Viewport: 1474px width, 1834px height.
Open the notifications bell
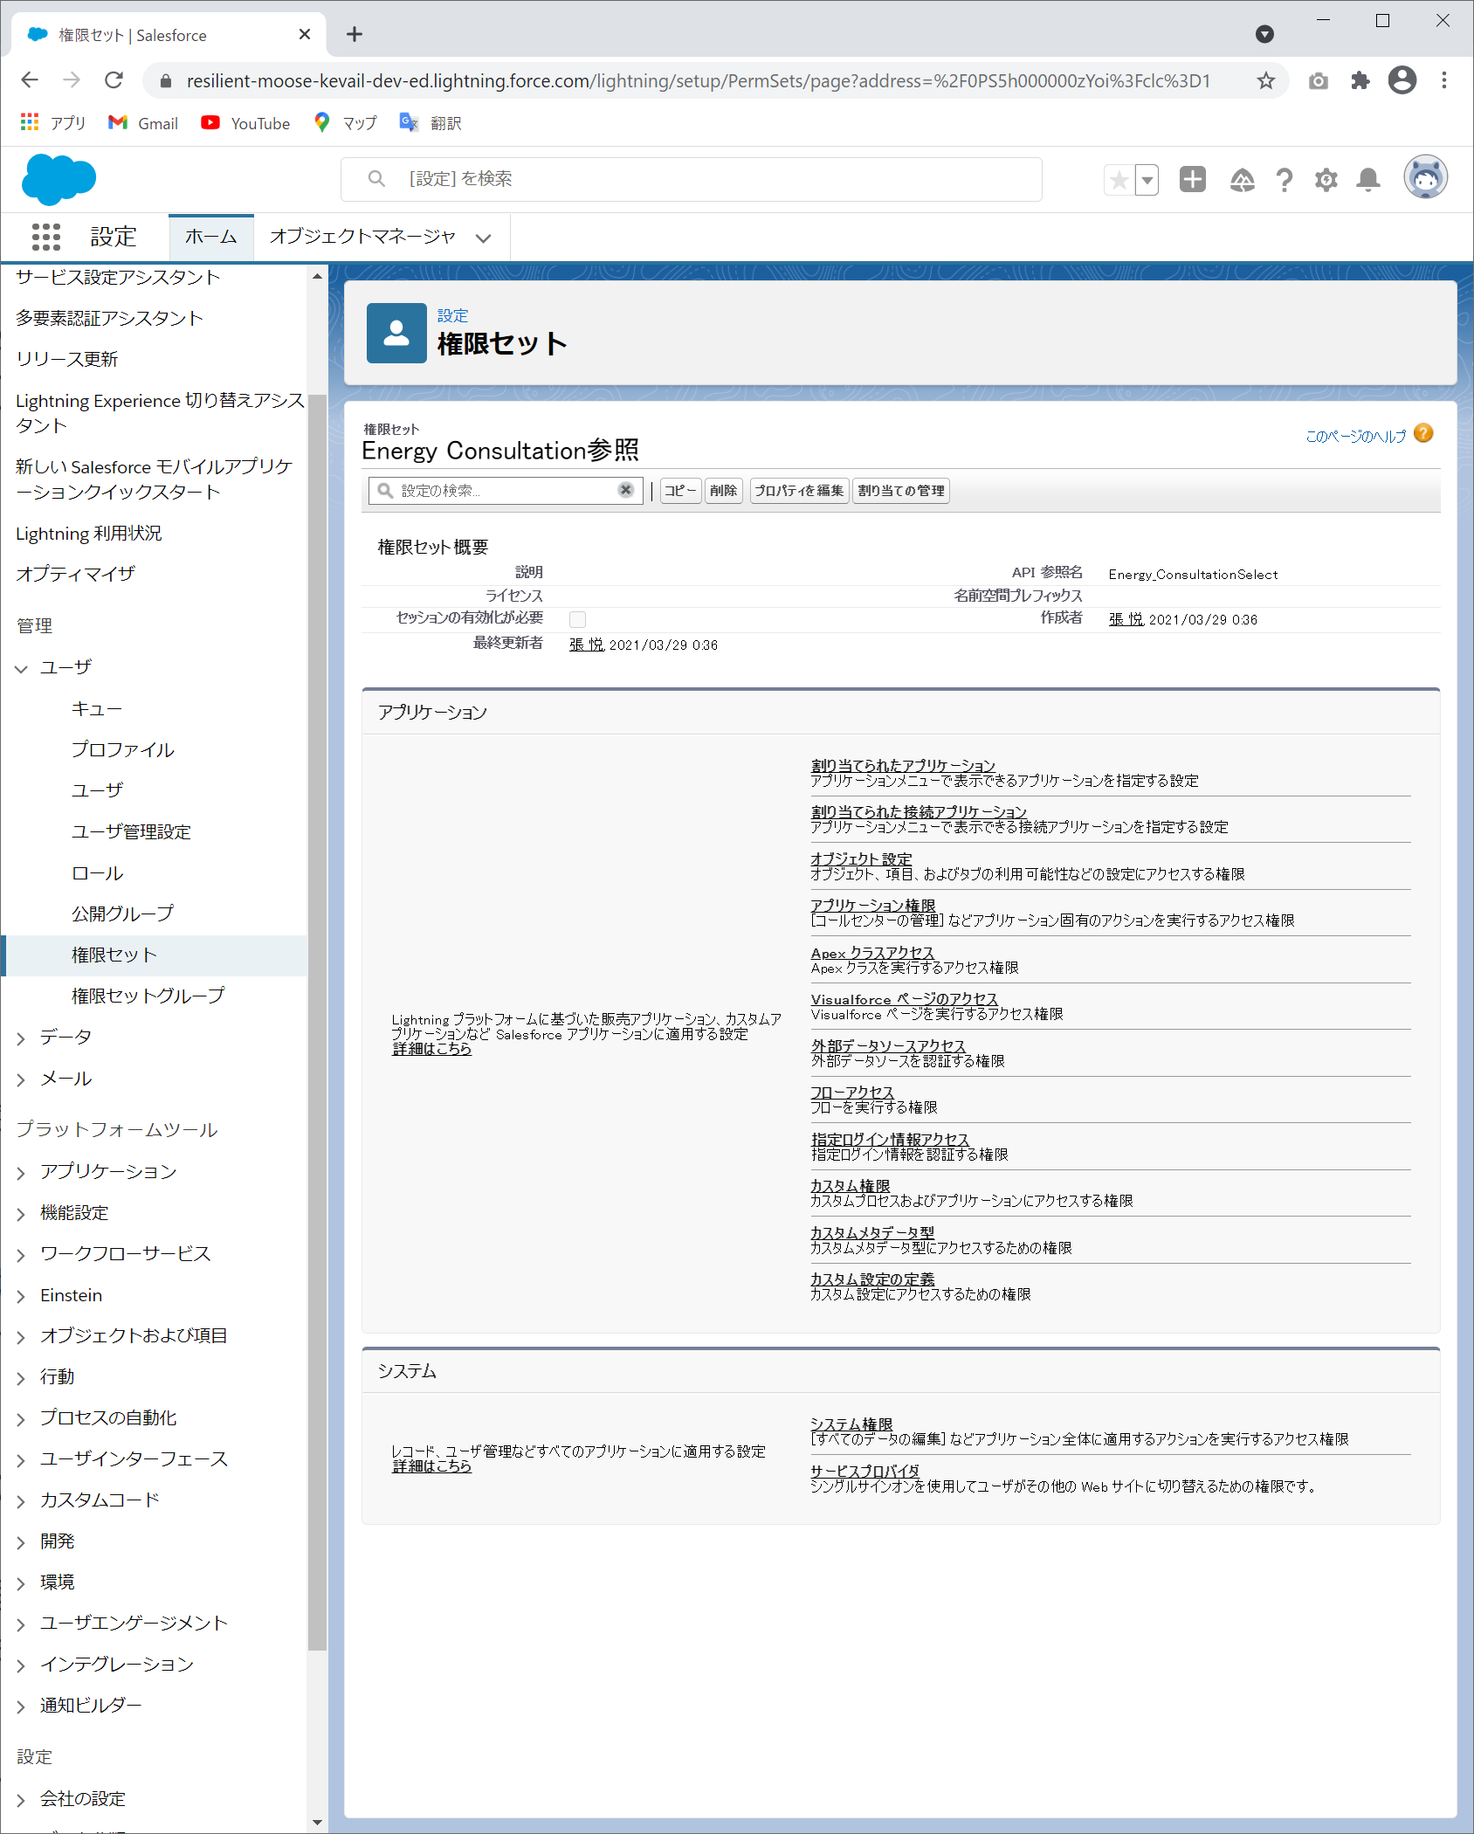tap(1368, 180)
